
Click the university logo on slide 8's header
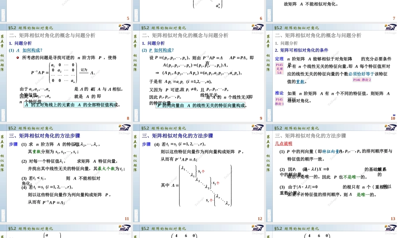(x=124, y=27)
